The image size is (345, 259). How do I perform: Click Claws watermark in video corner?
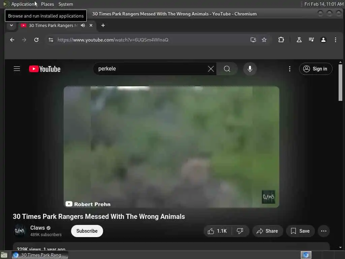tap(269, 197)
